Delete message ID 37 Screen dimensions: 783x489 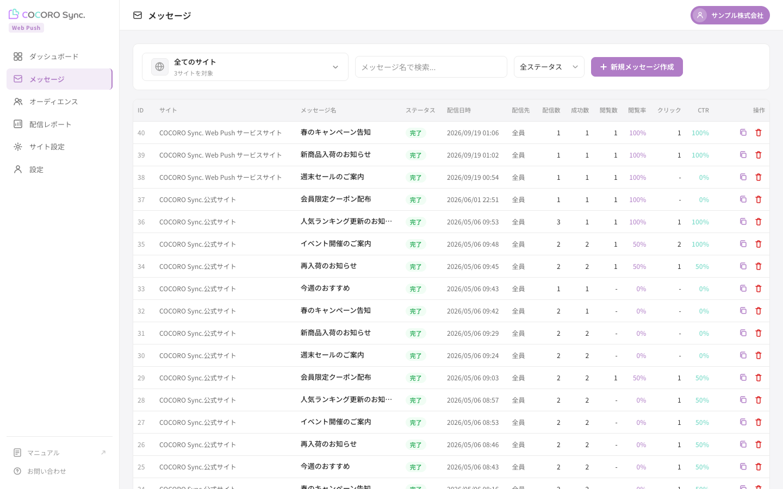[759, 199]
